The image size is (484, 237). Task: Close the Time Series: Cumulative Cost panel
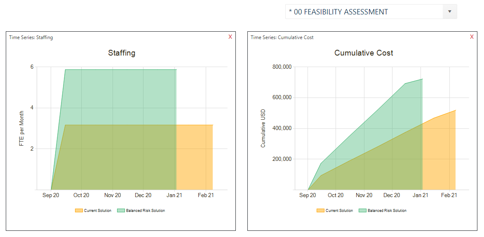tap(472, 37)
